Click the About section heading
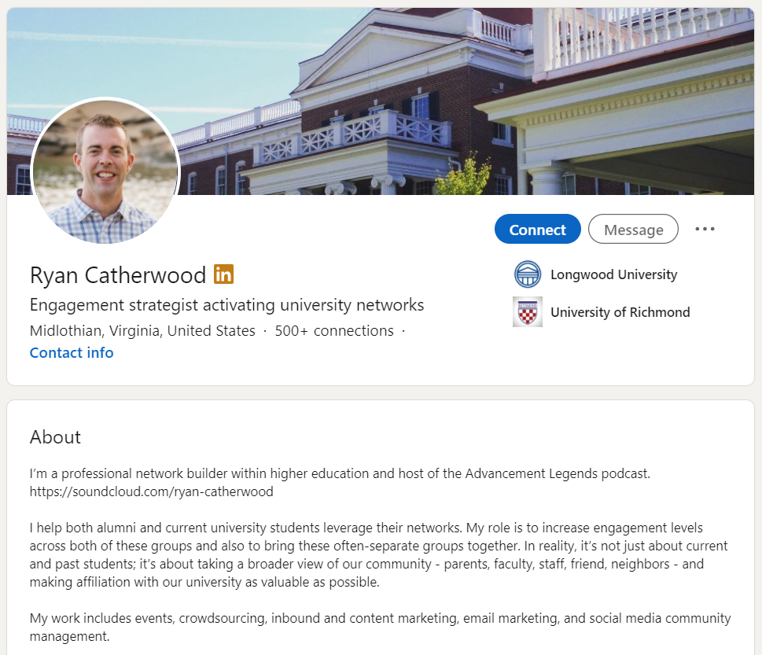This screenshot has height=655, width=762. point(55,437)
